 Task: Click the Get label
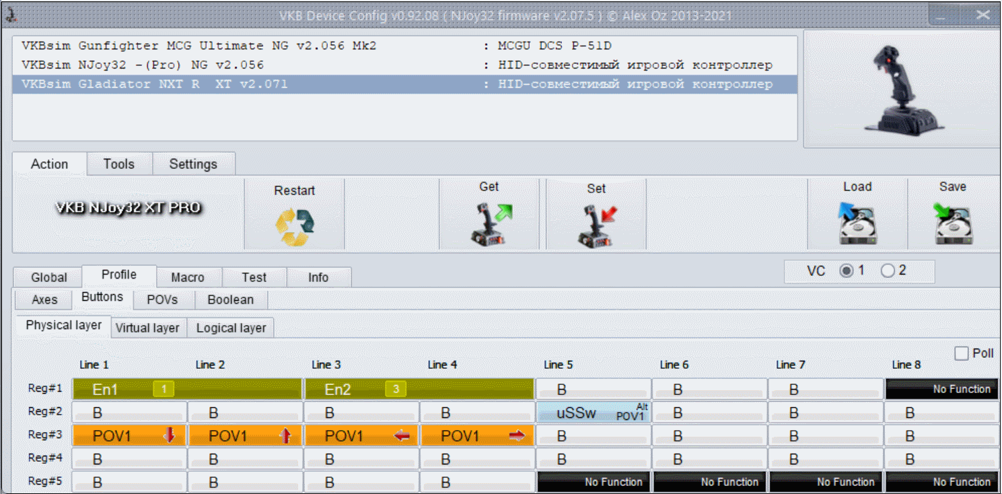coord(489,186)
